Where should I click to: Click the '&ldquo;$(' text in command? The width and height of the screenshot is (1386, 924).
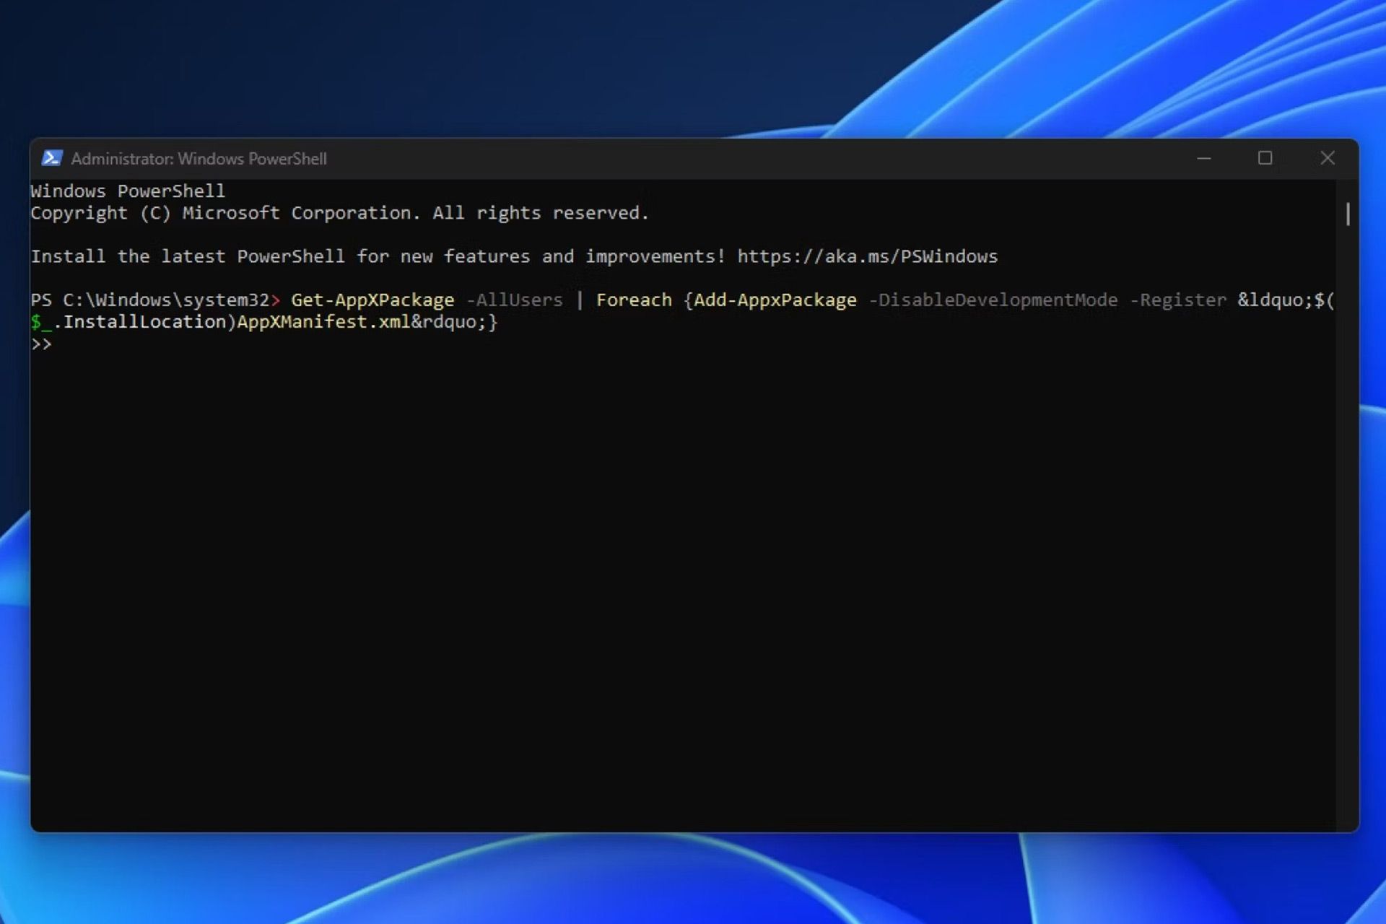point(1286,300)
